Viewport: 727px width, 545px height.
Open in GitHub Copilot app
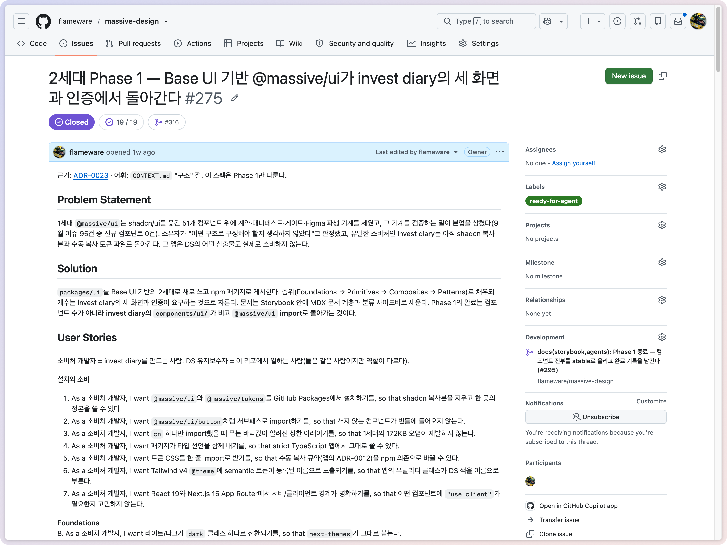point(572,506)
